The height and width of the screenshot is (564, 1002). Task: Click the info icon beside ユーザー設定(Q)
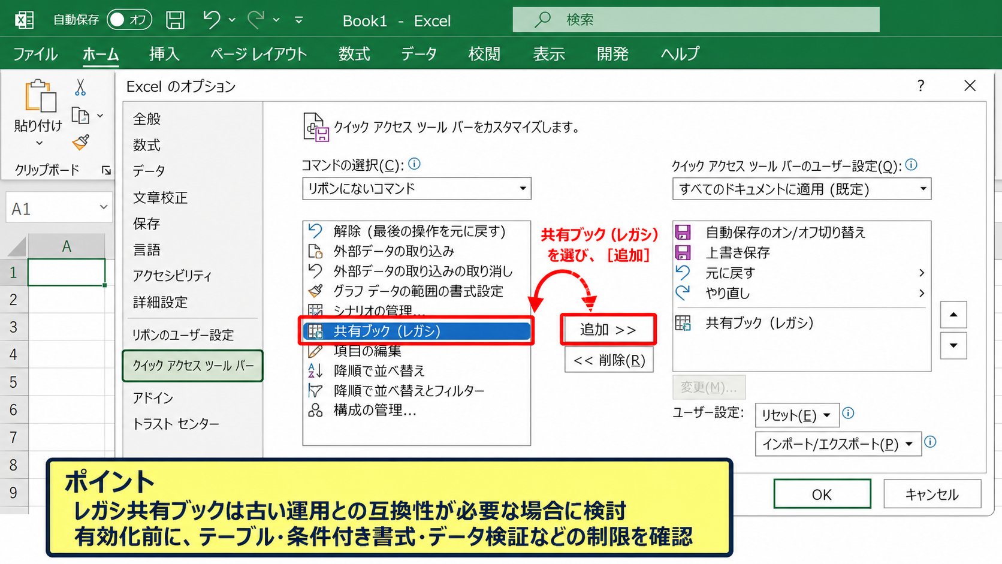(912, 164)
